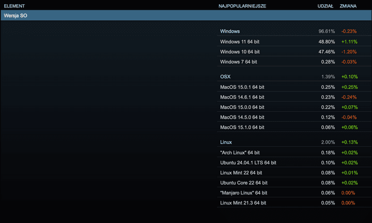Select the OSX category label

click(225, 77)
